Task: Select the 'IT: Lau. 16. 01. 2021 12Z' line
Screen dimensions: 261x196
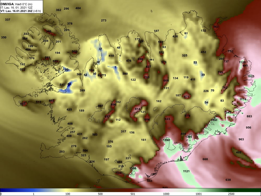Action: coord(16,8)
